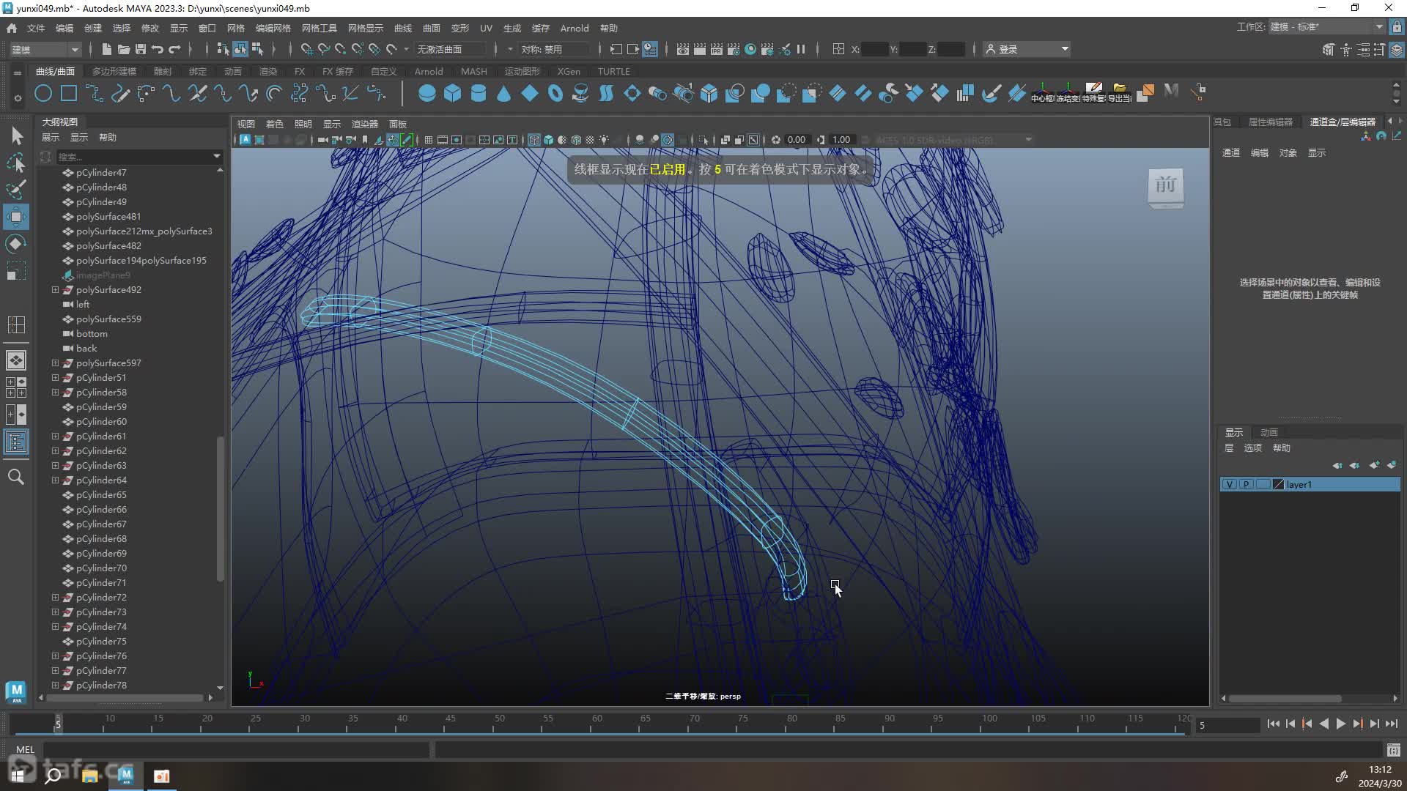Undo the last action with toolbar arrow

point(157,49)
